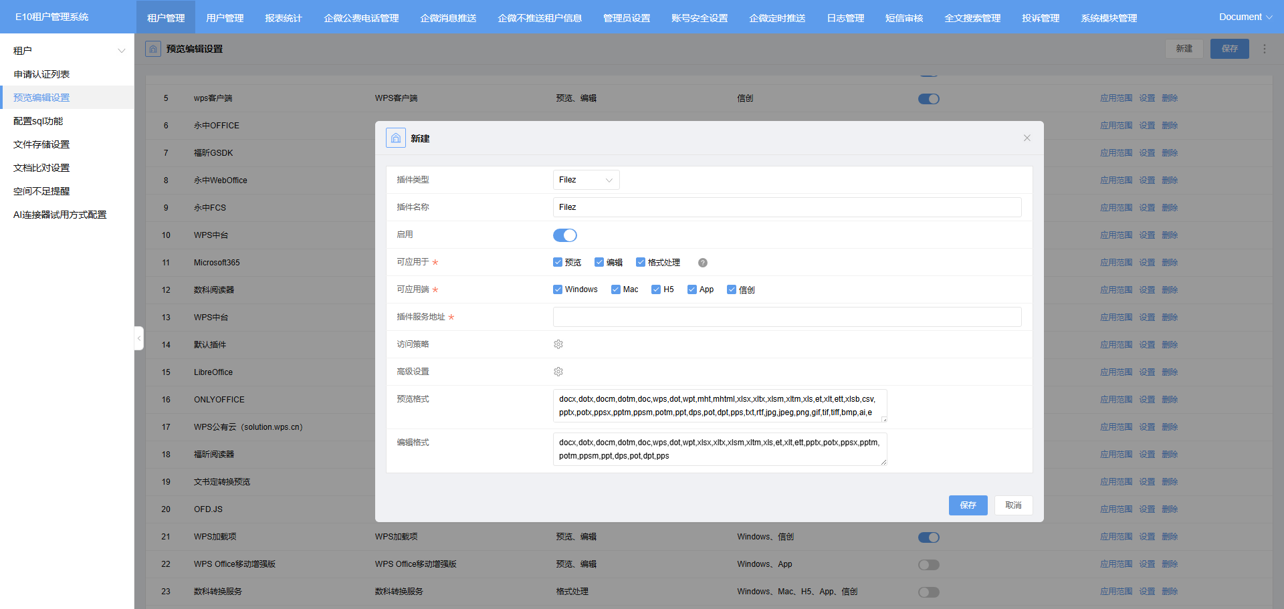Uncheck the Windows checkbox
The width and height of the screenshot is (1284, 609).
pyautogui.click(x=558, y=289)
